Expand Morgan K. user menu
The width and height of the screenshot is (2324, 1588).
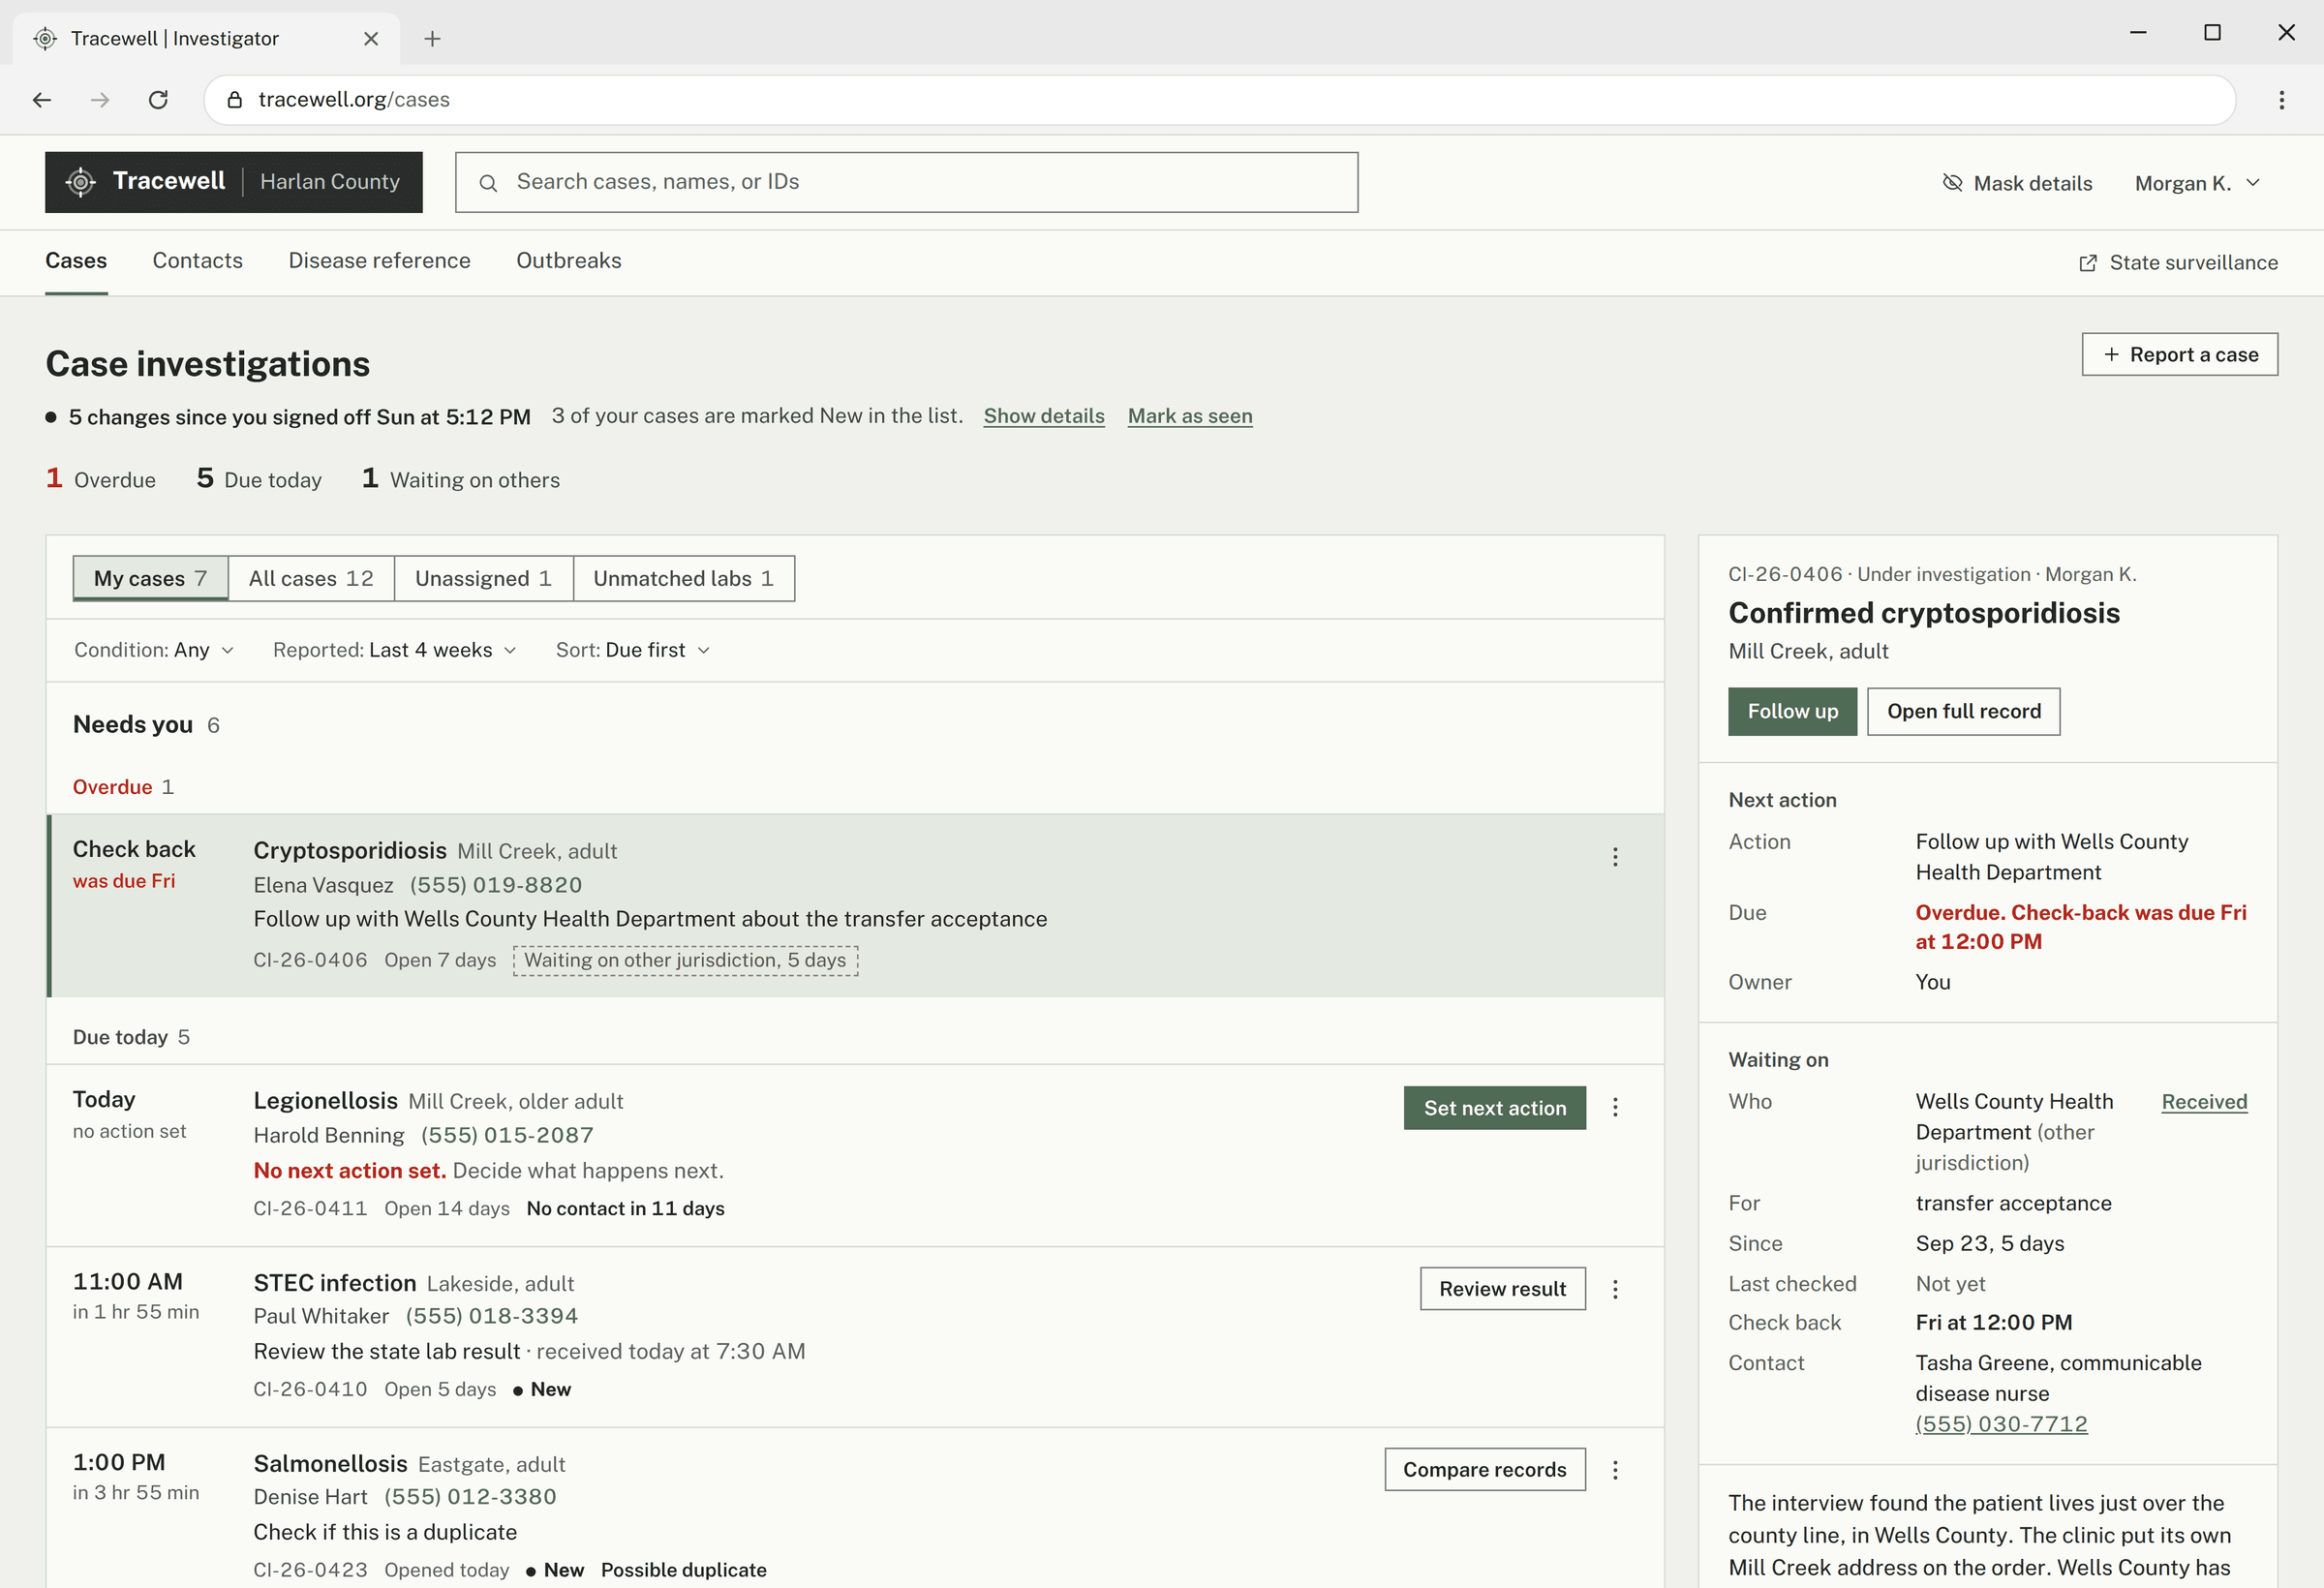(x=2197, y=183)
